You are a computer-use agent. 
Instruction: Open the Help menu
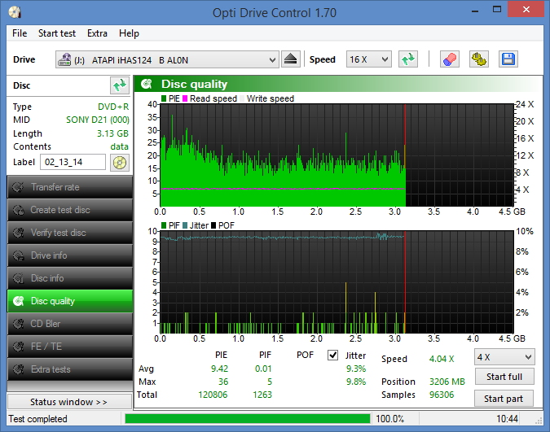tap(129, 33)
